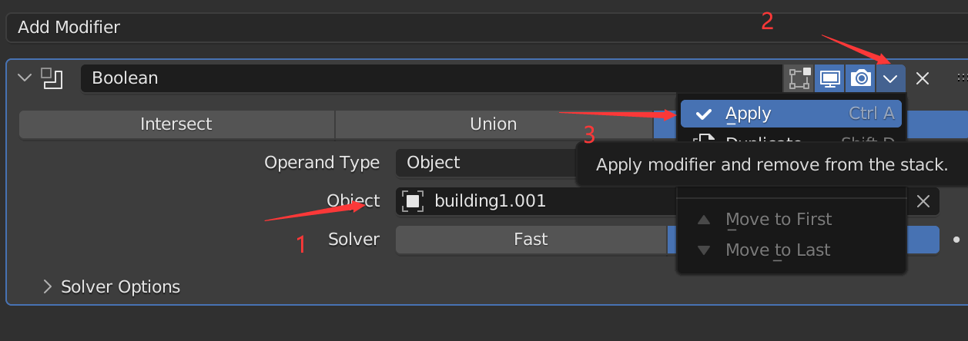
Task: Collapse the Boolean modifier panel
Action: point(25,78)
